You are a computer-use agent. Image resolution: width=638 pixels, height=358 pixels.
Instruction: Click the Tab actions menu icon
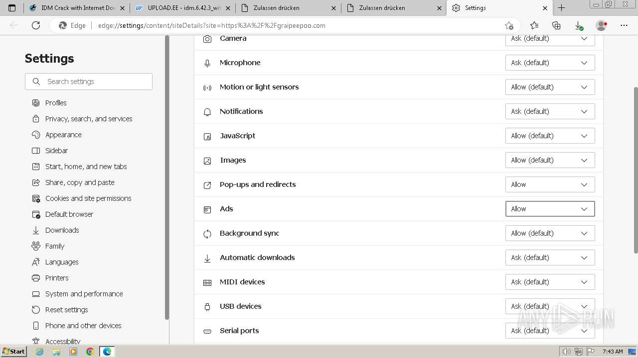pos(12,8)
